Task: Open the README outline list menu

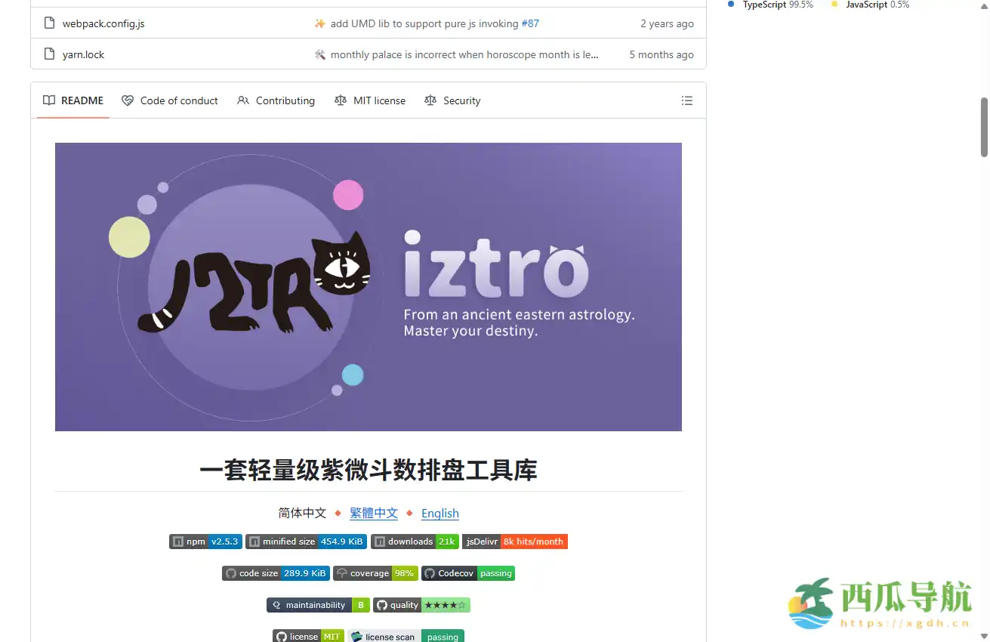Action: [686, 100]
